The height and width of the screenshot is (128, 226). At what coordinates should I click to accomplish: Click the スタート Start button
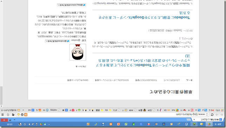coord(218,124)
